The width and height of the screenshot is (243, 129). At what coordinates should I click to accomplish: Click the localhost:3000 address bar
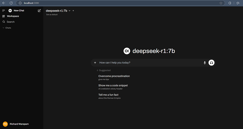point(120,3)
